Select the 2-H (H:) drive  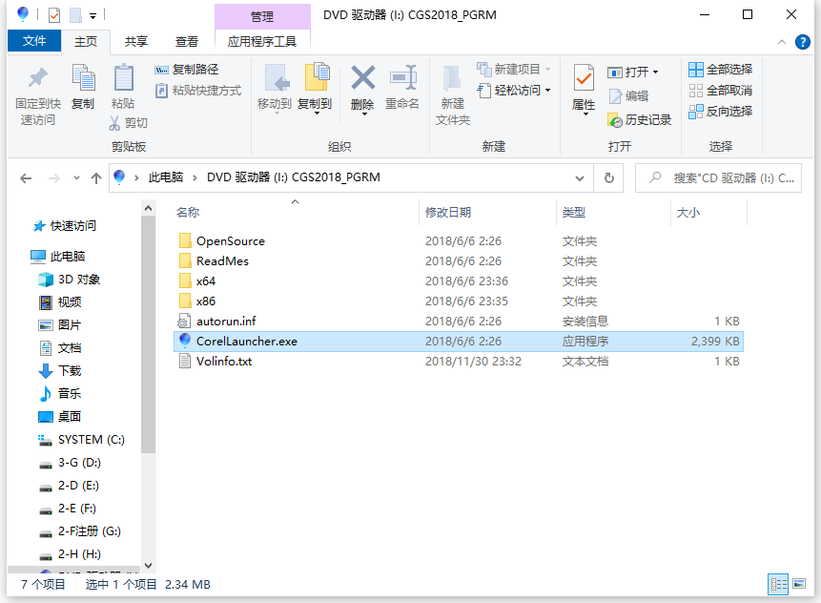71,554
